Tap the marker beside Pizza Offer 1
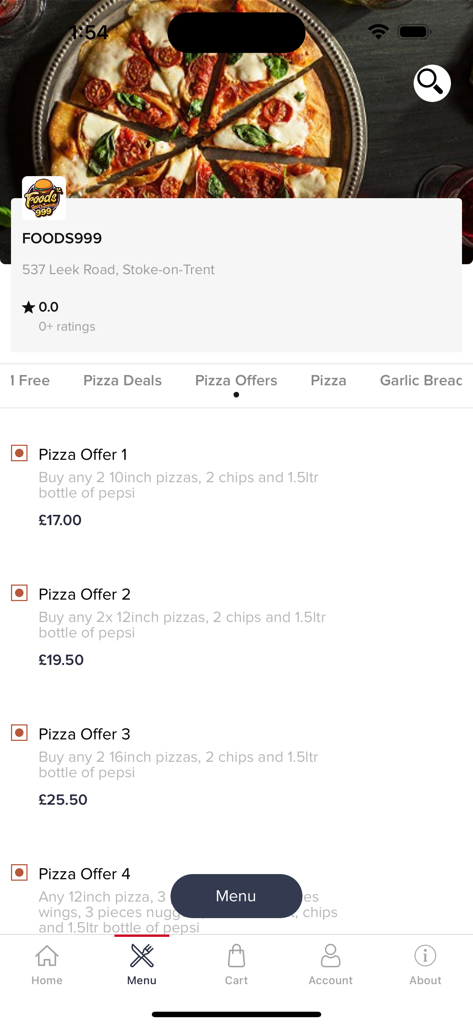Viewport: 473px width, 1026px height. click(19, 453)
